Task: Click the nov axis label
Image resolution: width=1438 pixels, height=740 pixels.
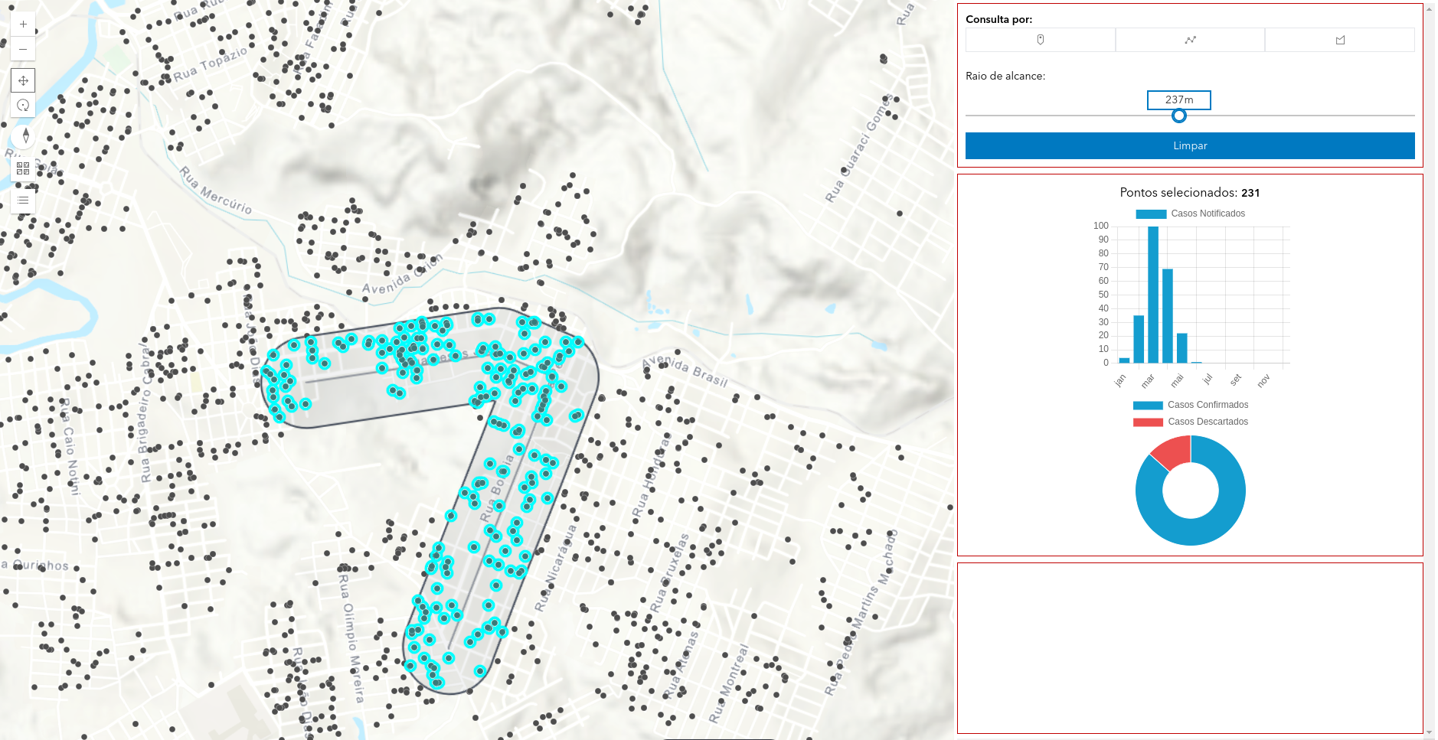Action: 1263,380
